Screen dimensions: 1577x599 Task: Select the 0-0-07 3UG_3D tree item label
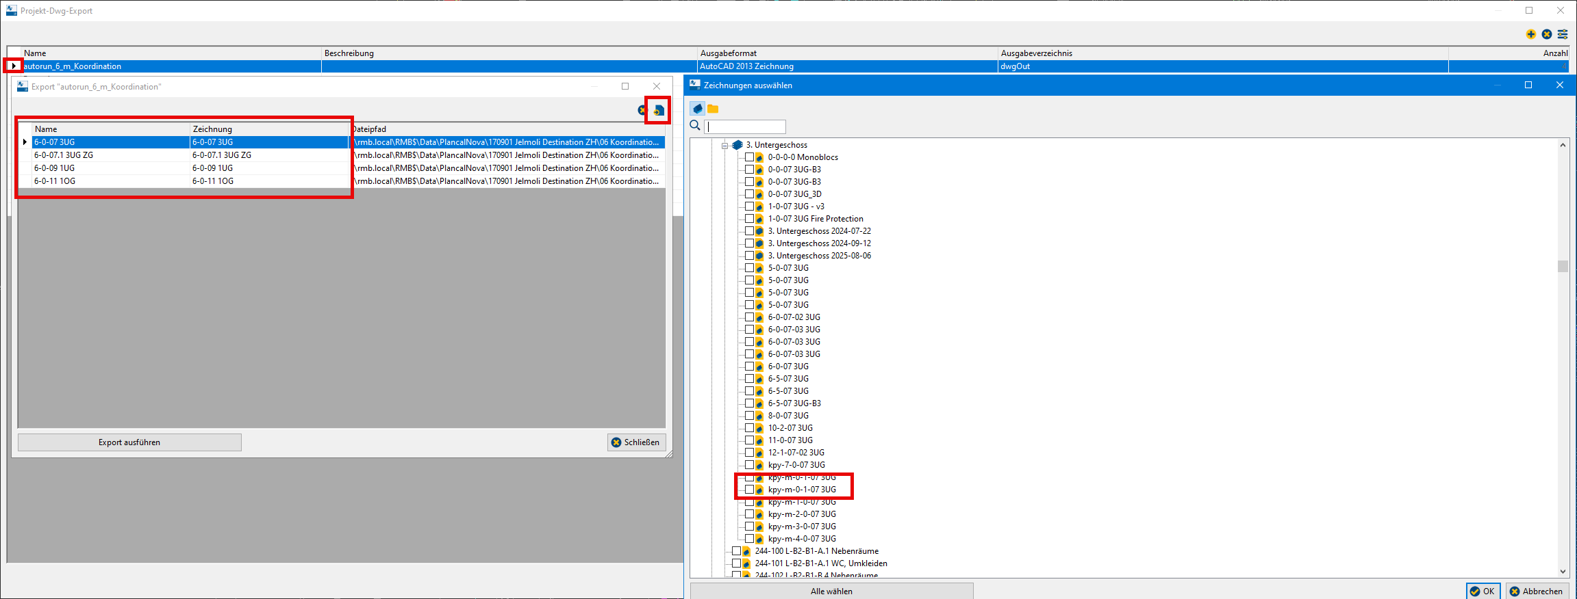(x=794, y=194)
